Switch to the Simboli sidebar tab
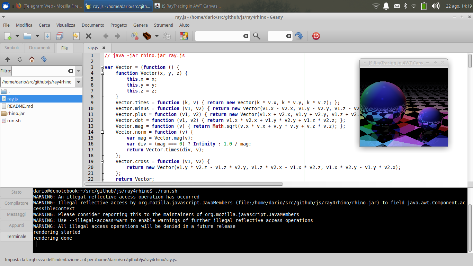This screenshot has width=473, height=266. click(x=11, y=48)
